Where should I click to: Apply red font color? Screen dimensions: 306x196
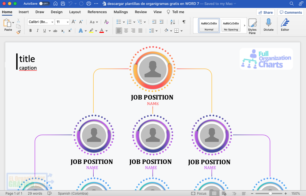point(102,31)
